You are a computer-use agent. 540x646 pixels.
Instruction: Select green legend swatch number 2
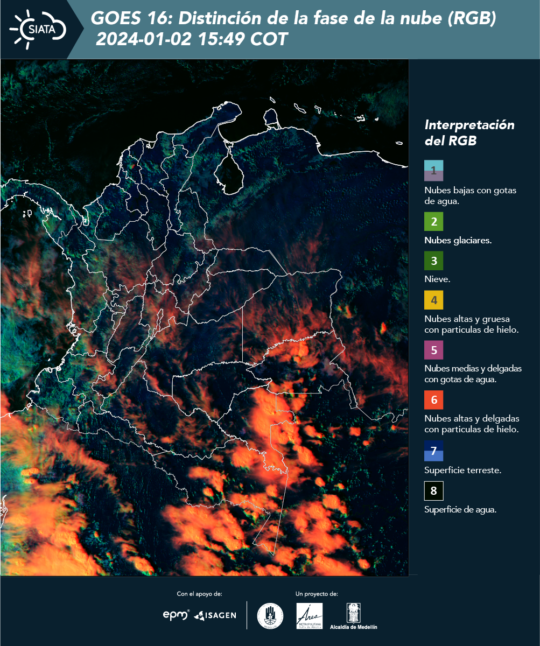[x=433, y=221]
